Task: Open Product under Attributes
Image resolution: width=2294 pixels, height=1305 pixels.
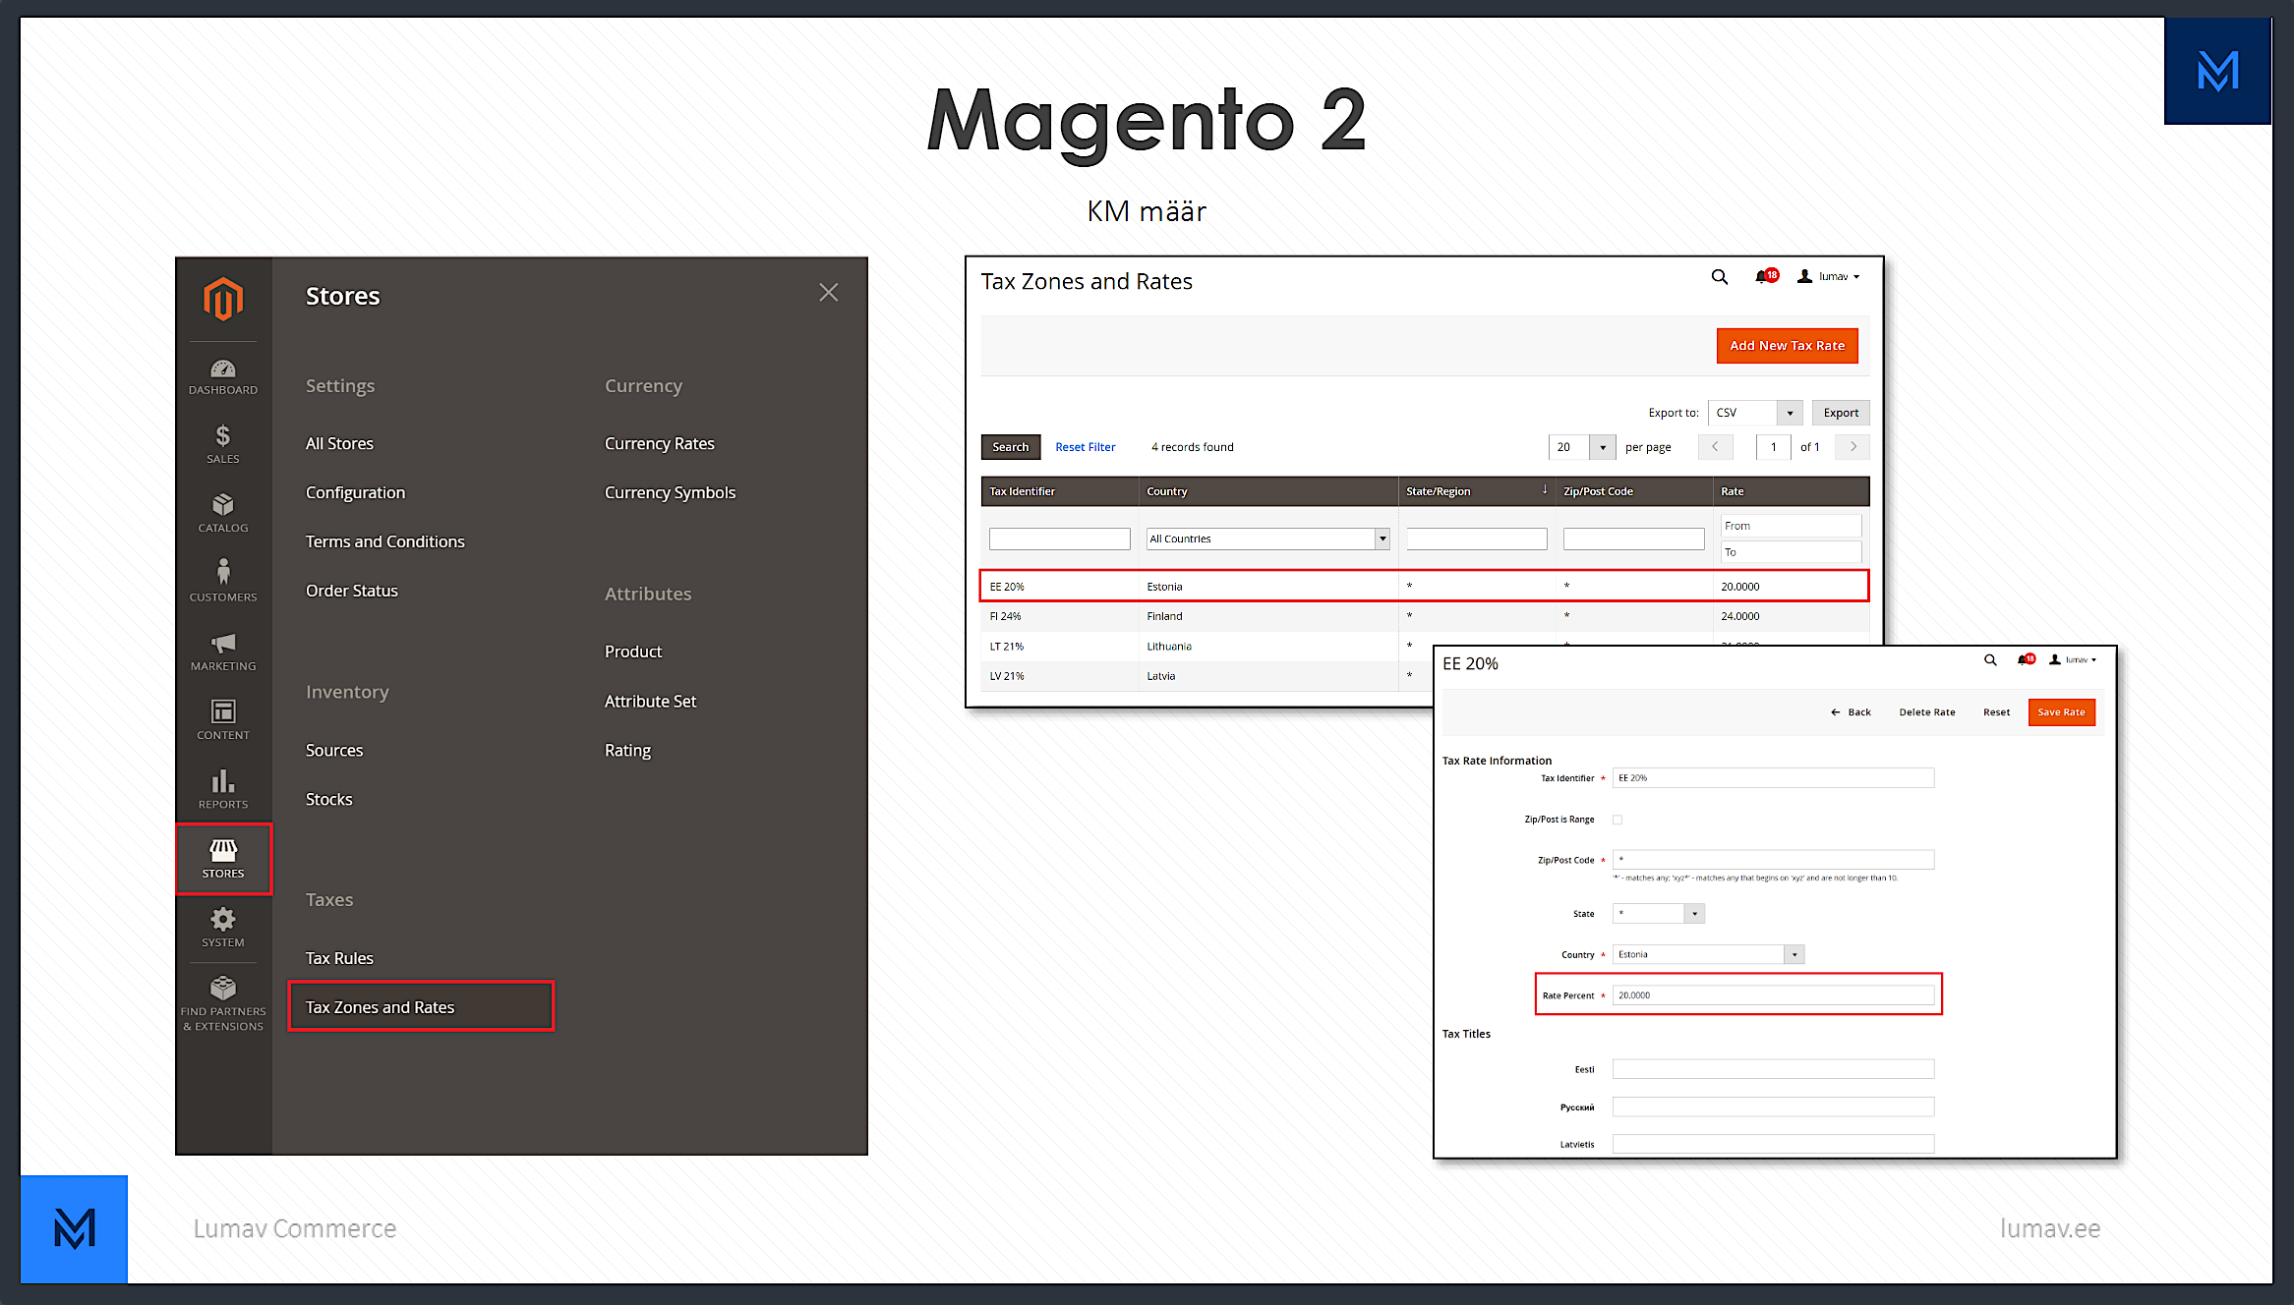Action: click(633, 652)
